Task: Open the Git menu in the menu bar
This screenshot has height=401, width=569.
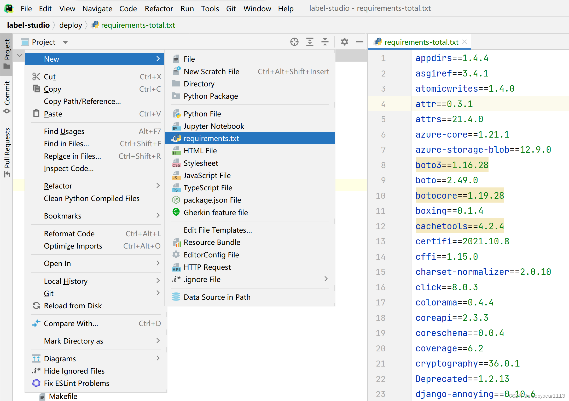Action: pos(231,8)
